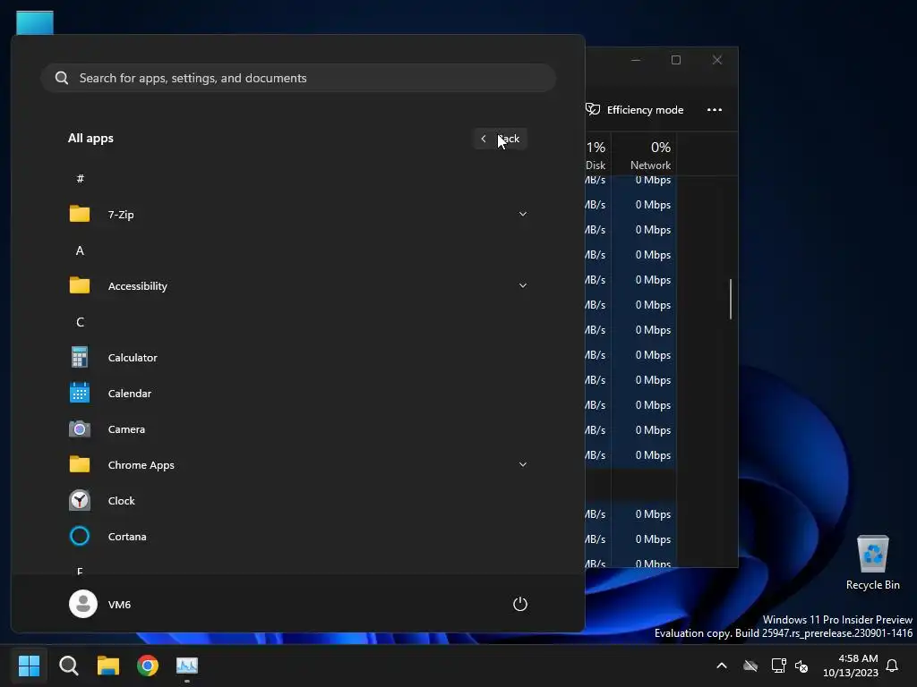This screenshot has width=917, height=687.
Task: Click the C letter section header
Action: coord(80,322)
